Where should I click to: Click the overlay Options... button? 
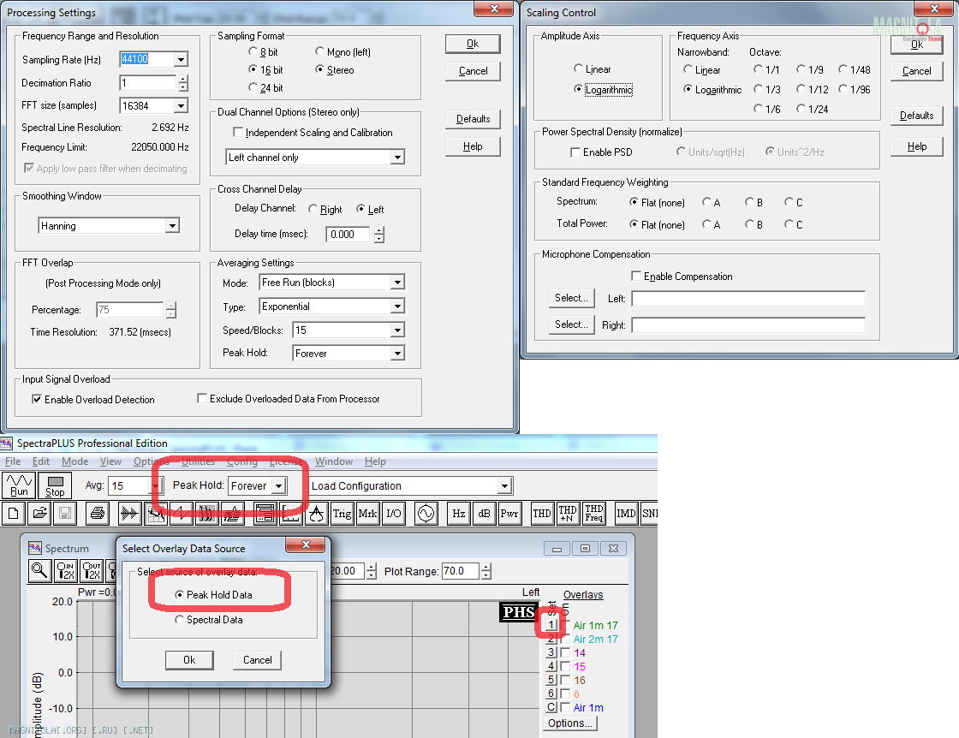[569, 723]
